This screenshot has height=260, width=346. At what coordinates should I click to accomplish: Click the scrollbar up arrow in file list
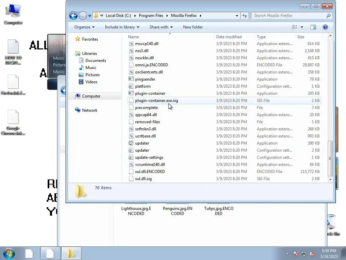330,36
